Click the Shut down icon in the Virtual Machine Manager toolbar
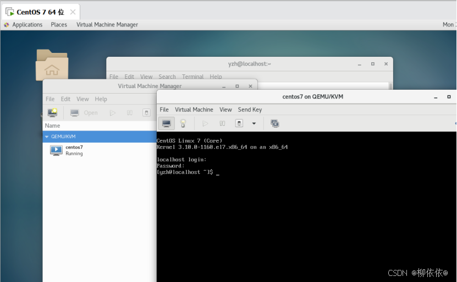This screenshot has width=457, height=282. 146,113
